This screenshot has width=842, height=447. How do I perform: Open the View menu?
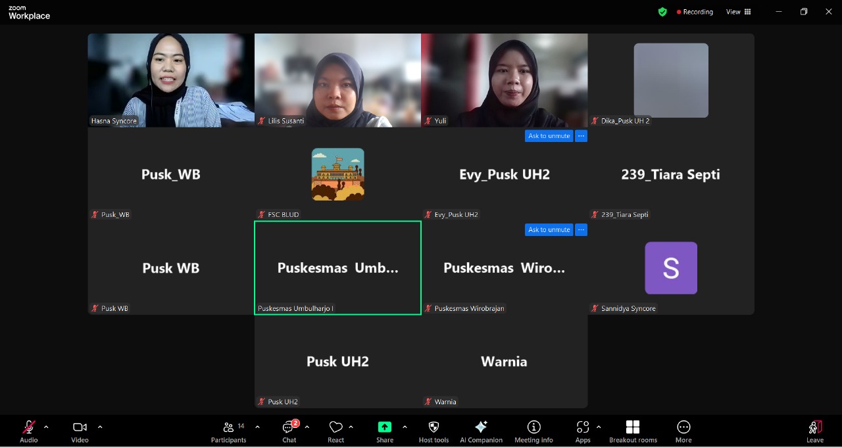click(737, 11)
